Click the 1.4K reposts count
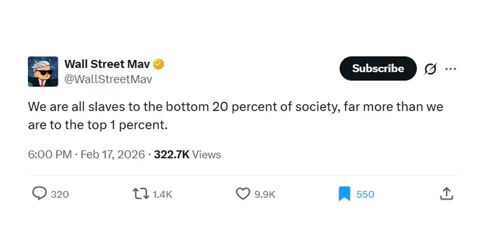The image size is (479, 251). 162,194
